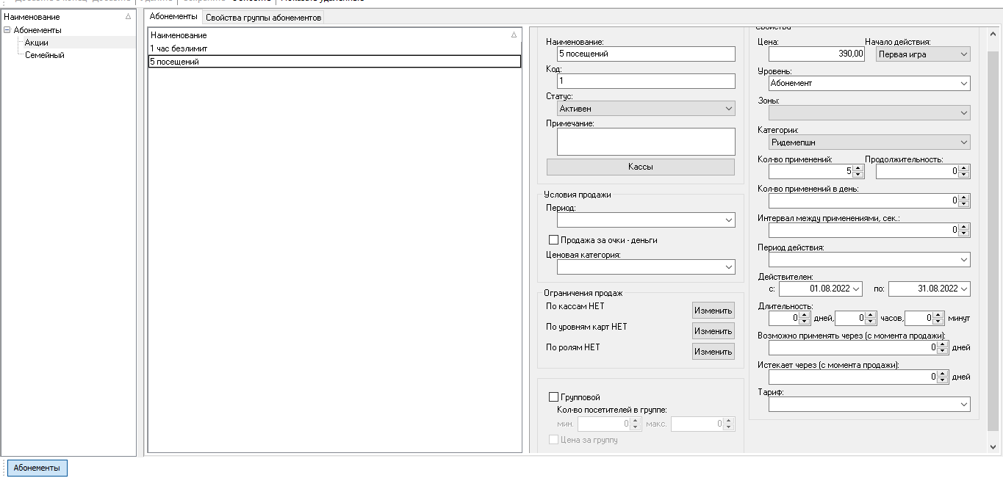This screenshot has height=478, width=1003.
Task: Click the Цена input field
Action: pyautogui.click(x=816, y=54)
